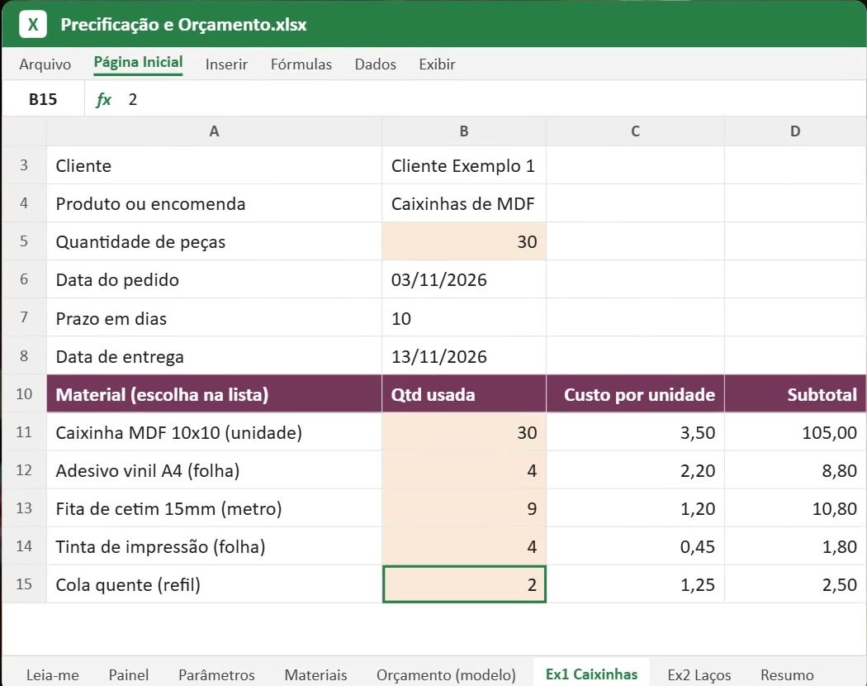867x686 pixels.
Task: Click Qtd usada 9 for Fita de cetim
Action: coord(464,508)
